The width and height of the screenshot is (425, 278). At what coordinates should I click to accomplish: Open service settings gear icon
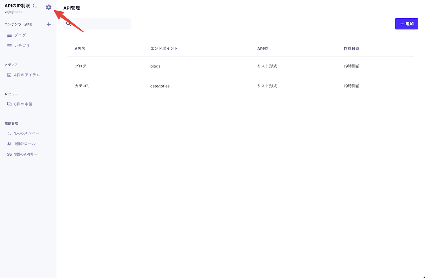49,7
